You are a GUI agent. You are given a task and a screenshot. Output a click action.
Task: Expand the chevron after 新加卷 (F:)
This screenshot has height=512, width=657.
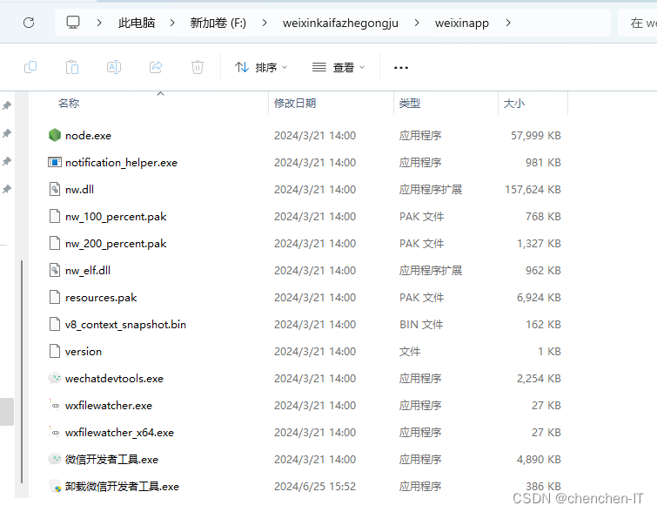click(265, 23)
